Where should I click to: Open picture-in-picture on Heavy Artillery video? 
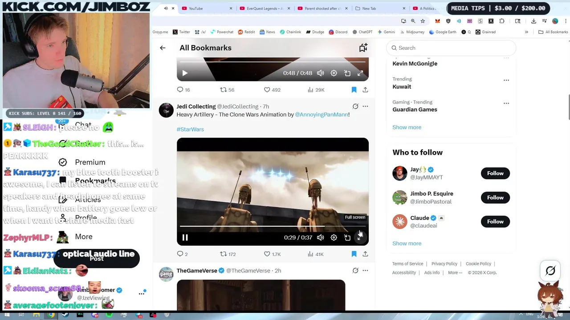click(x=347, y=238)
